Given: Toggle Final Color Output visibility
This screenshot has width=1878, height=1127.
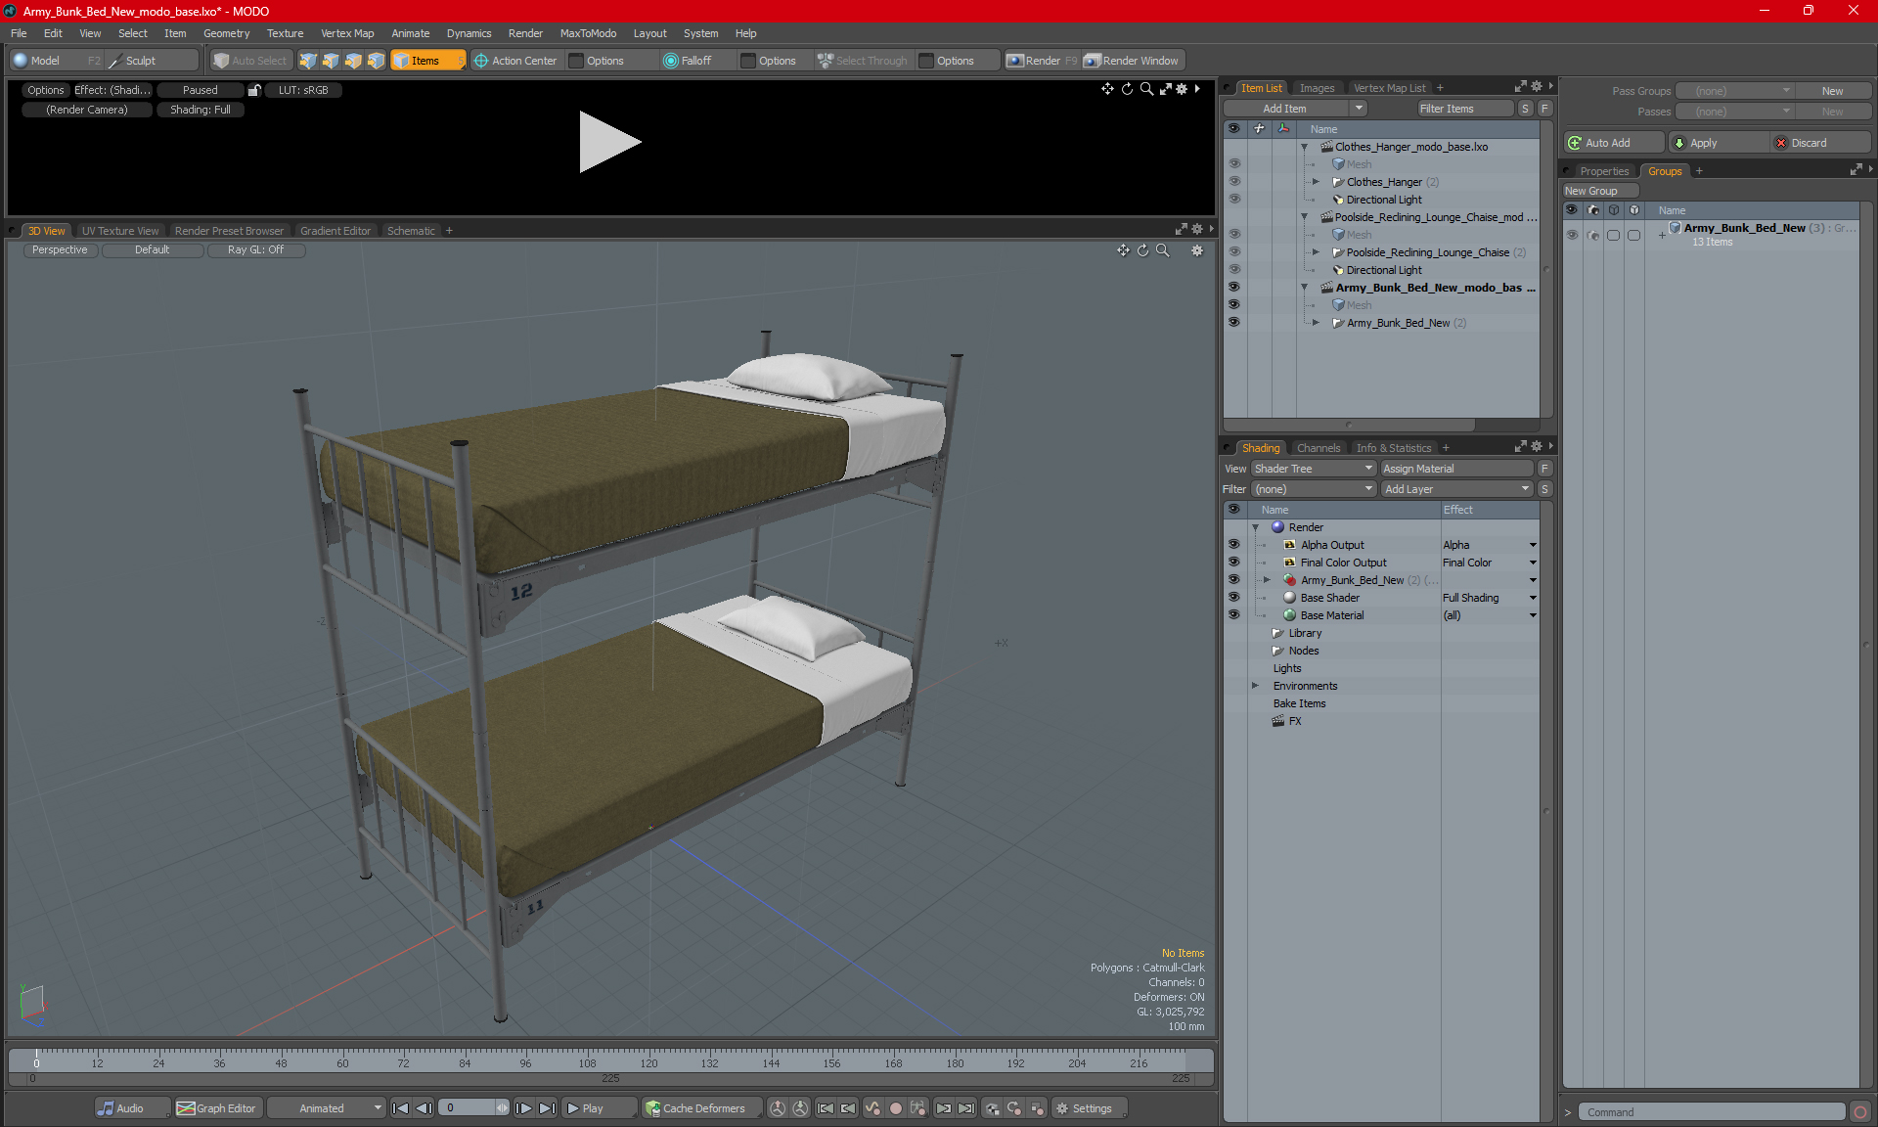Looking at the screenshot, I should click(1234, 563).
